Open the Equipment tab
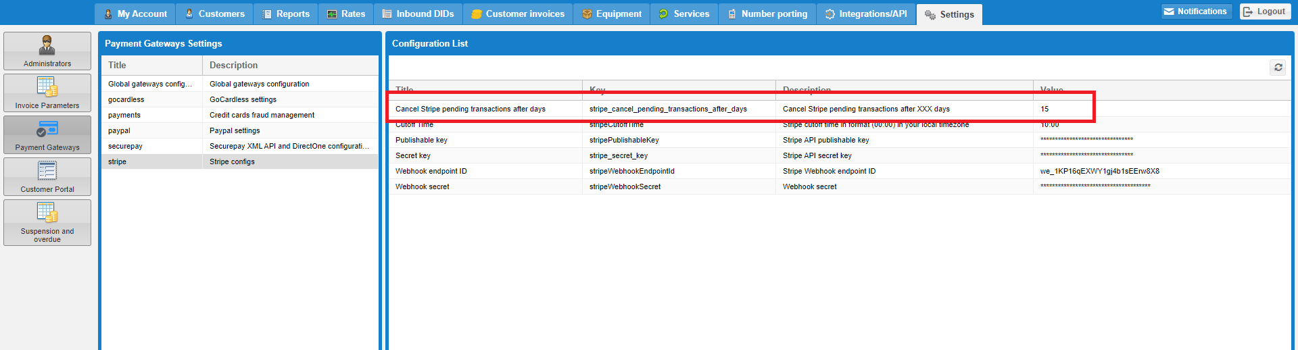Viewport: 1298px width, 350px height. 612,14
